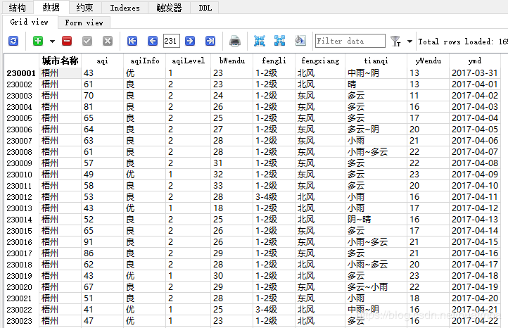Go to first page of rows
Viewport: 508px width, 328px height.
(x=132, y=41)
